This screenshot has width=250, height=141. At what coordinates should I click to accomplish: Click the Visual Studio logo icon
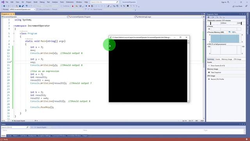click(x=3, y=2)
